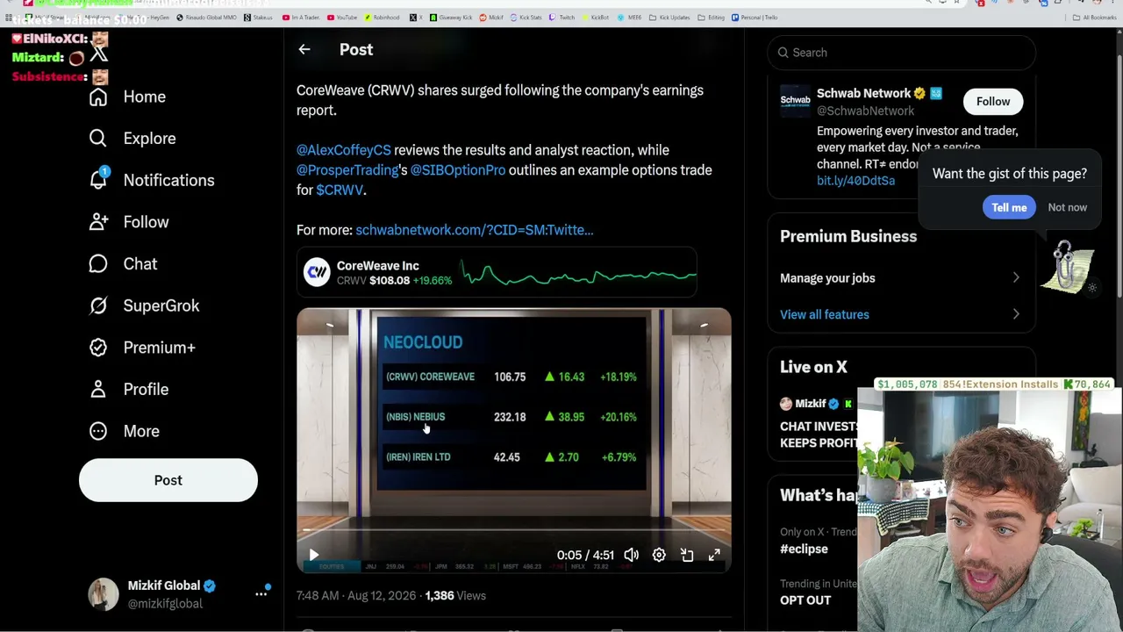Follow Schwab Network

click(993, 102)
